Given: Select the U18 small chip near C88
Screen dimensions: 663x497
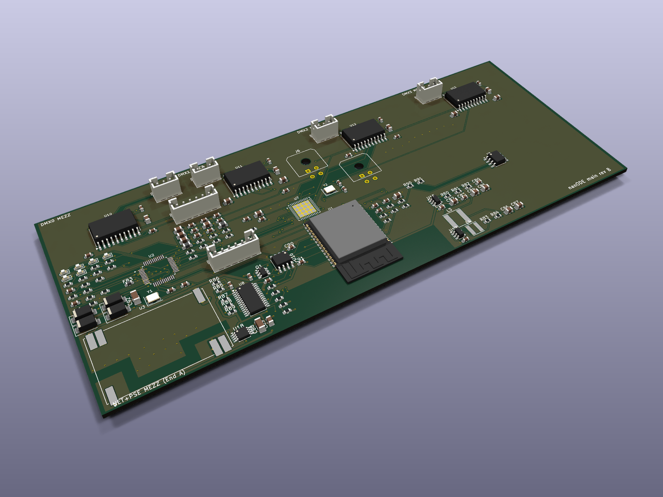Looking at the screenshot, I should click(242, 333).
